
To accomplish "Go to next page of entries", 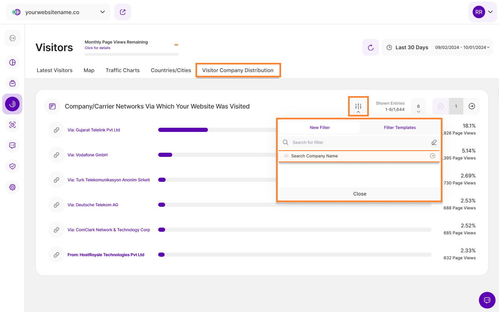I will click(x=472, y=106).
